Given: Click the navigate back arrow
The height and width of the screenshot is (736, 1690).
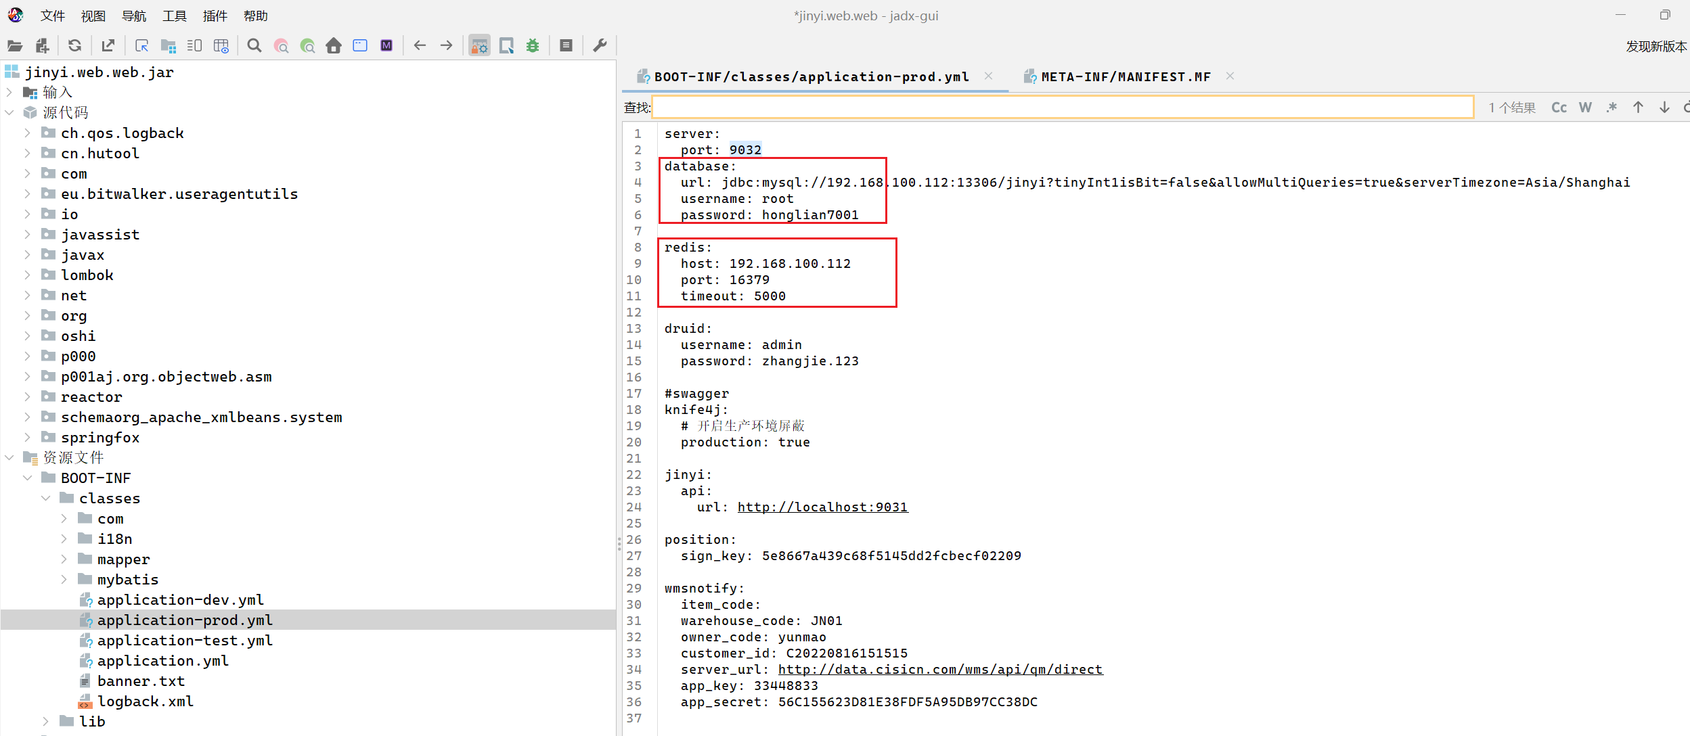Looking at the screenshot, I should pos(420,46).
